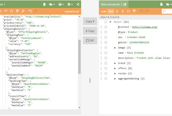Viewport: 172px width, 116px height.
Task: Check the @context row checkbox
Action: click(106, 27)
